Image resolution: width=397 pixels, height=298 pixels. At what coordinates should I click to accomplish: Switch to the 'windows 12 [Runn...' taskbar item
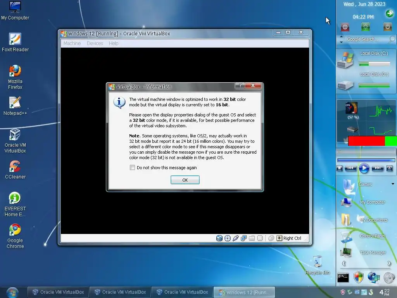tap(244, 292)
